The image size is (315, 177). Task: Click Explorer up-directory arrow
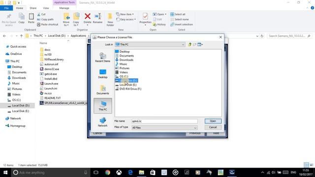coord(21,36)
